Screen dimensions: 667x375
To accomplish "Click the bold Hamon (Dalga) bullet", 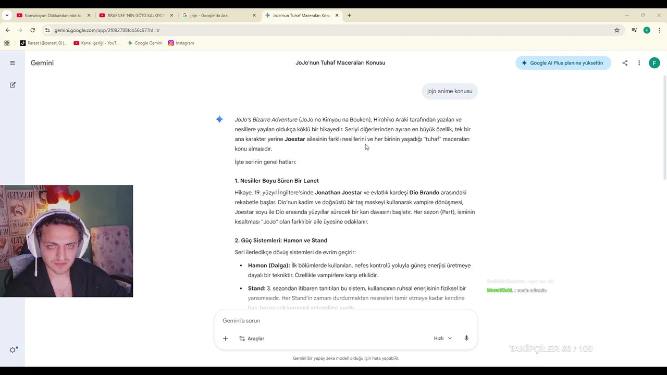I will 269,266.
